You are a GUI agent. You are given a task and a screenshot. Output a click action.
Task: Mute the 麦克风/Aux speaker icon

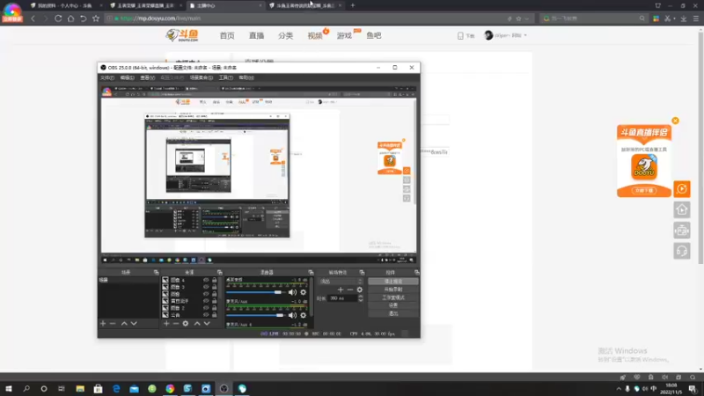[292, 315]
